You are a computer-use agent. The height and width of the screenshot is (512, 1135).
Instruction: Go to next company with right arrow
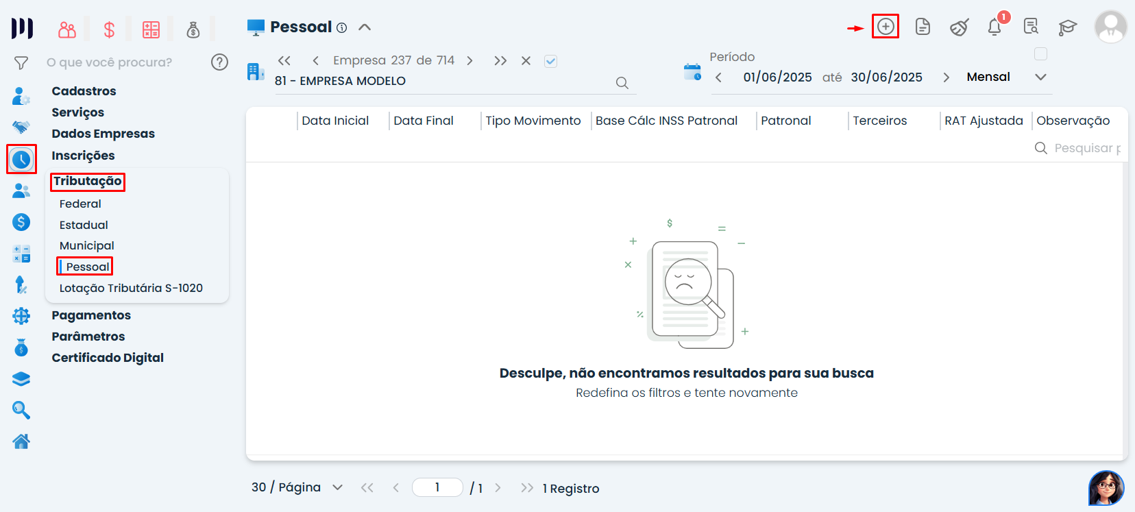(x=469, y=60)
